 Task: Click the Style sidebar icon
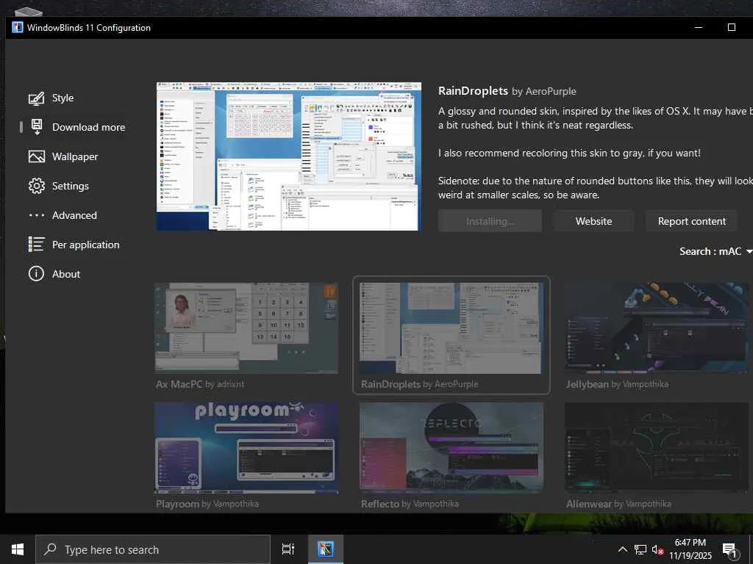coord(37,98)
